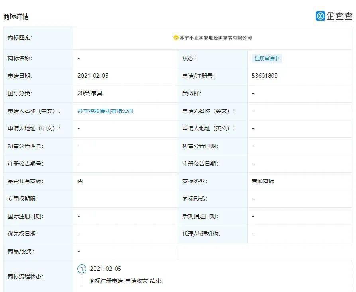Click the 状态 label

click(x=189, y=58)
